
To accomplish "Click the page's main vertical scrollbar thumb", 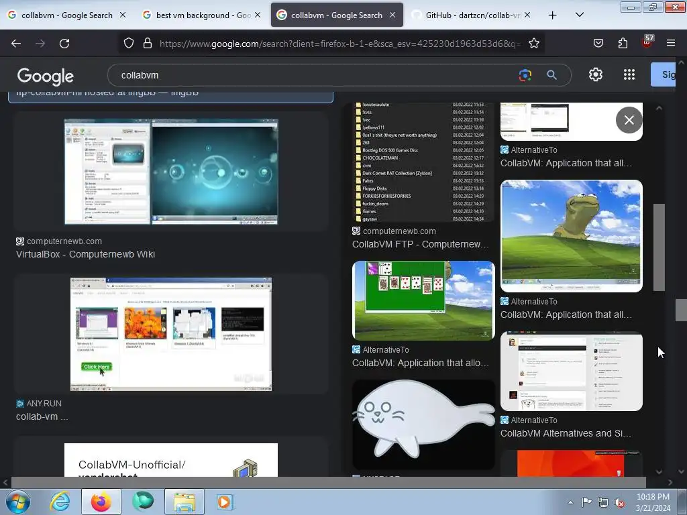I will [681, 310].
